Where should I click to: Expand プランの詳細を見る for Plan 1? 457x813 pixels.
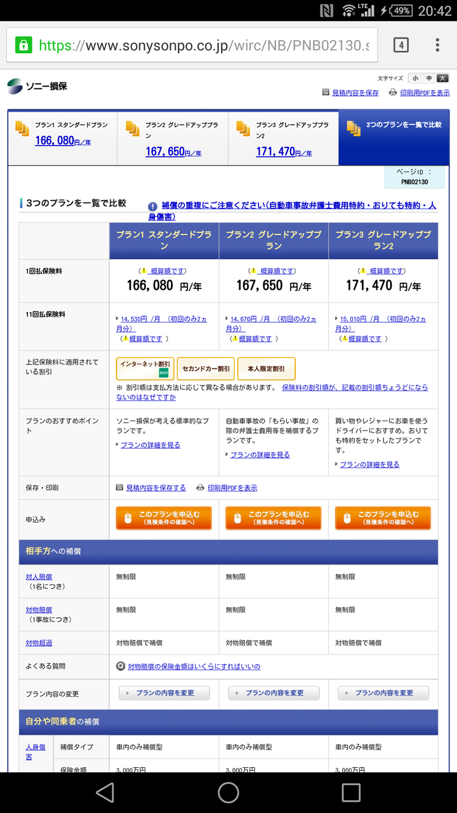(150, 445)
